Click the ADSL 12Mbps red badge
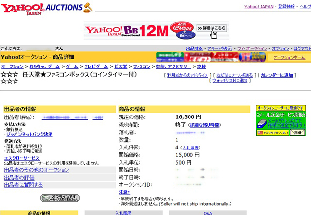 (x=182, y=27)
